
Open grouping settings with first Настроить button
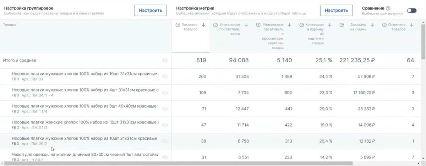(151, 10)
